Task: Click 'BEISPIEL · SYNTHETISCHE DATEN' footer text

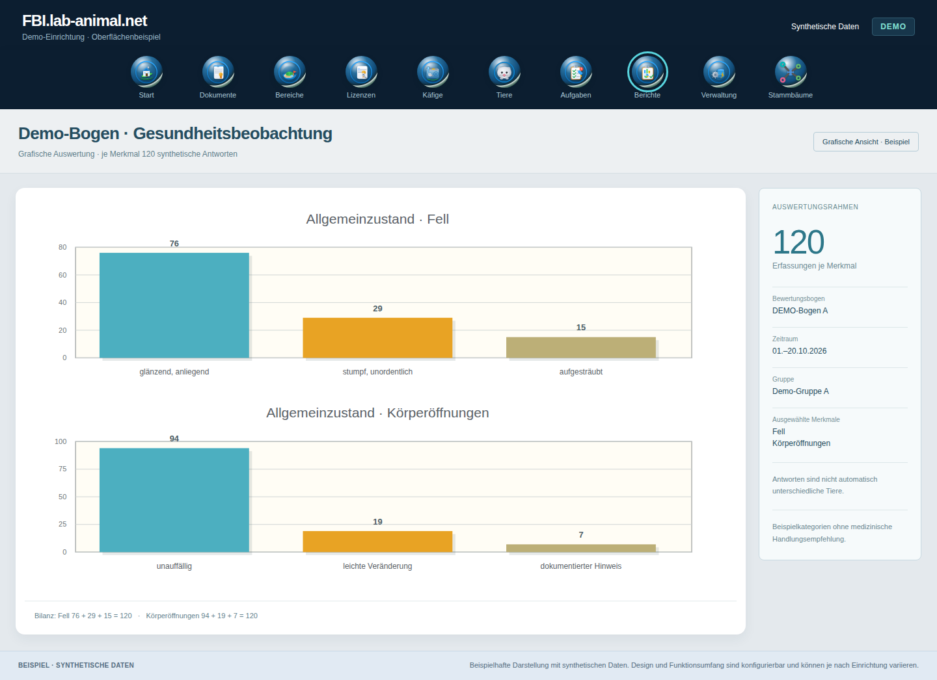Action: pyautogui.click(x=76, y=665)
